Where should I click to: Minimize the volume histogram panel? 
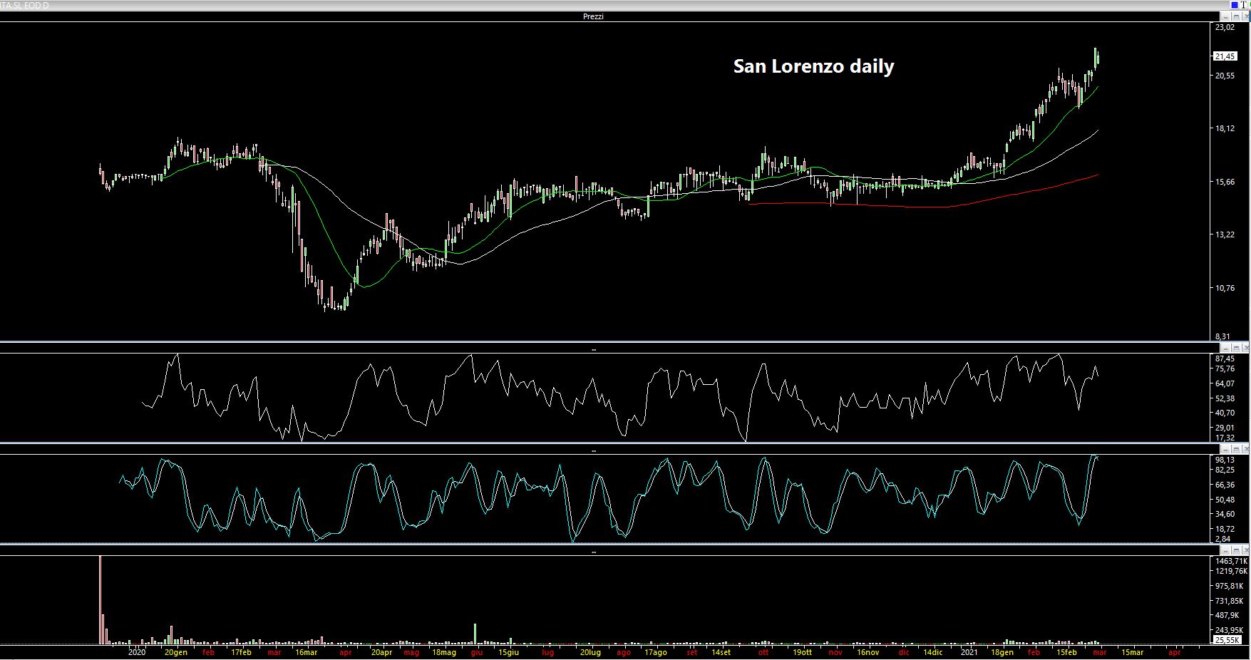1225,550
